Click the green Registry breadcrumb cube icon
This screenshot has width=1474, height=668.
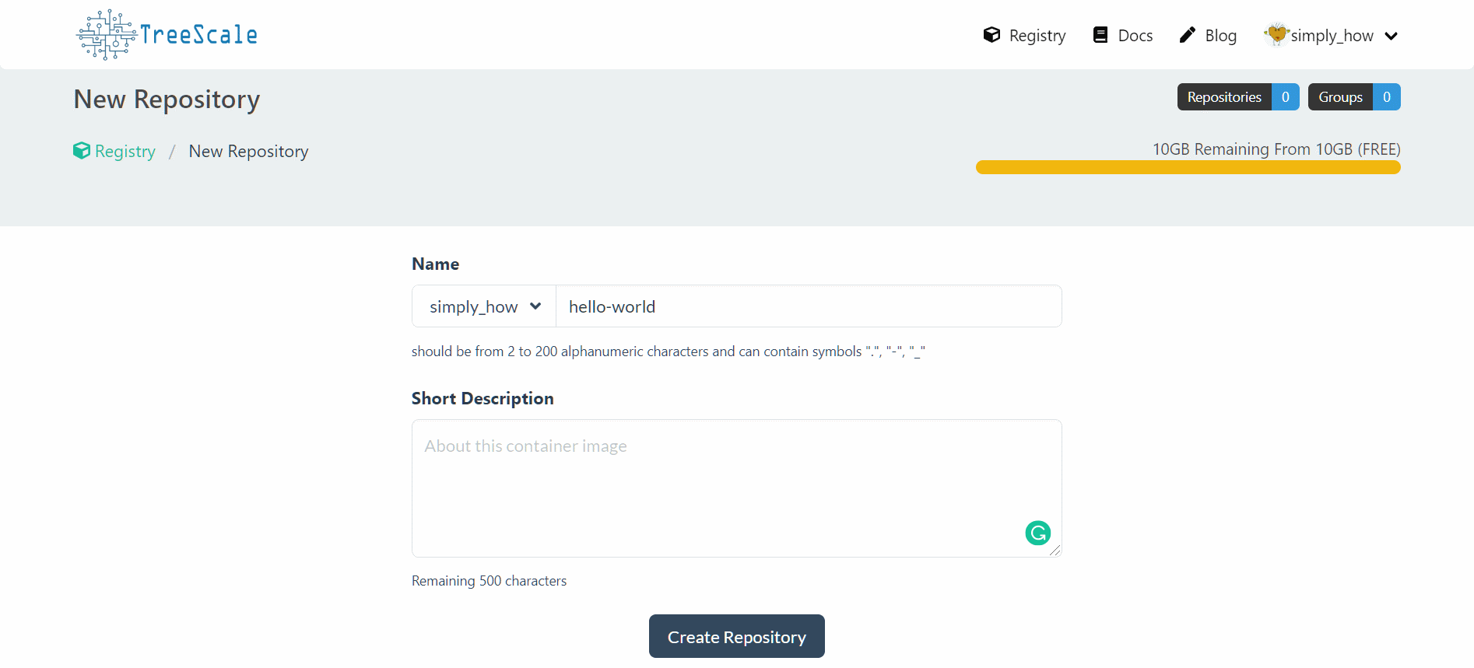[x=82, y=150]
